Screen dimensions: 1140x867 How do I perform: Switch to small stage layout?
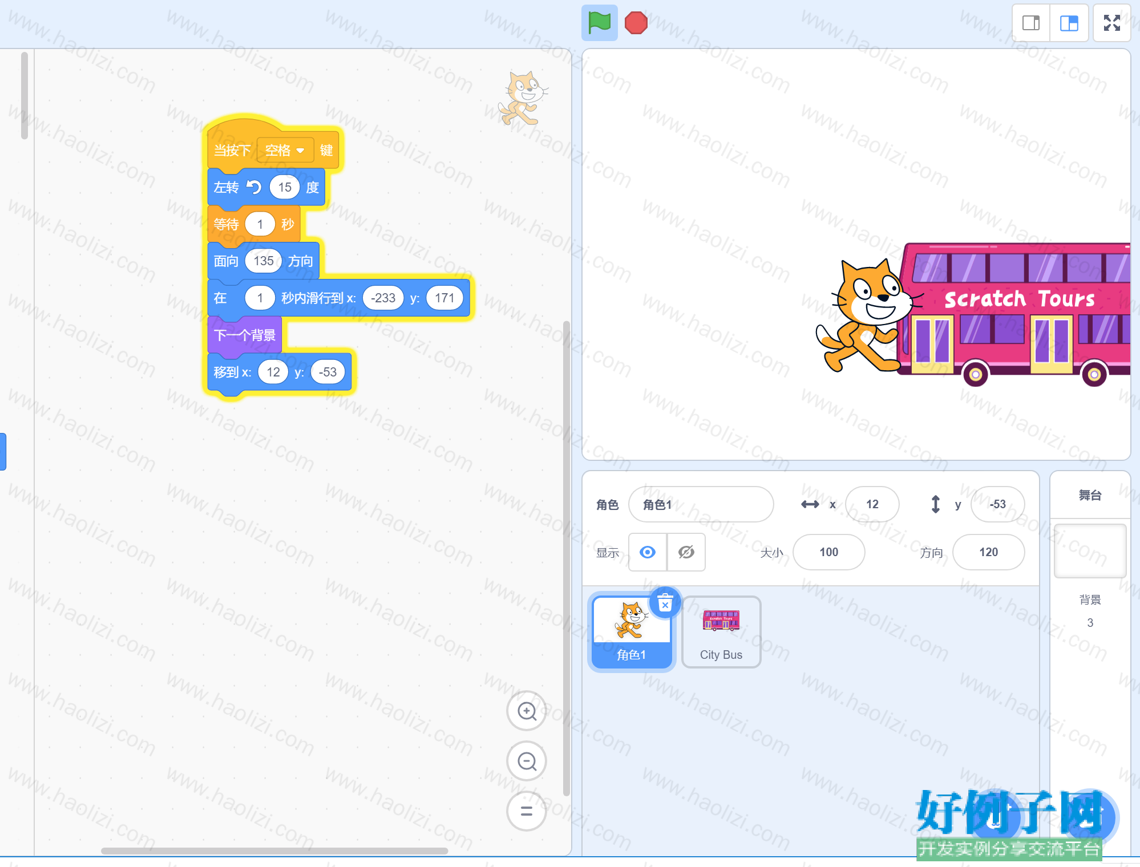(1031, 23)
